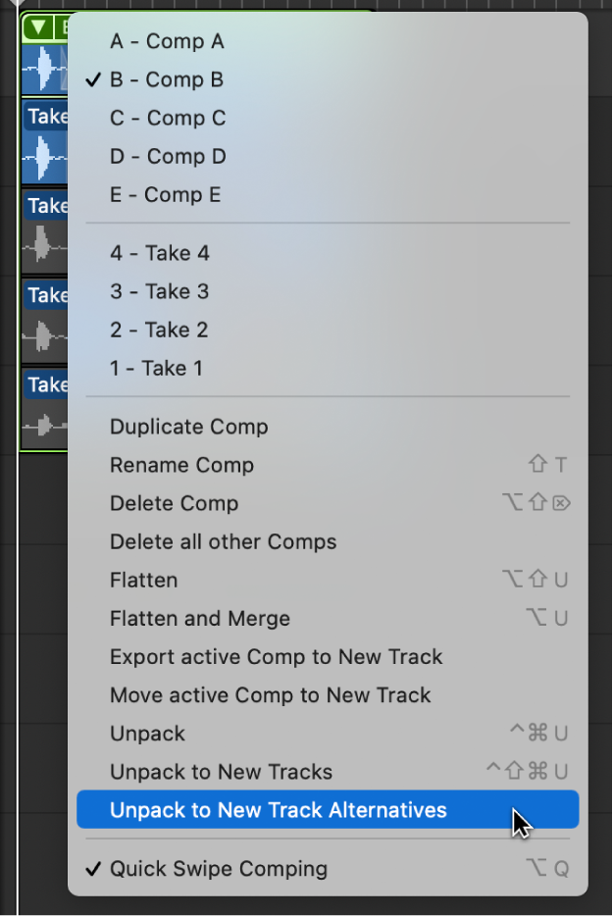This screenshot has width=613, height=916.
Task: Choose Unpack to New Track Alternatives
Action: point(279,810)
